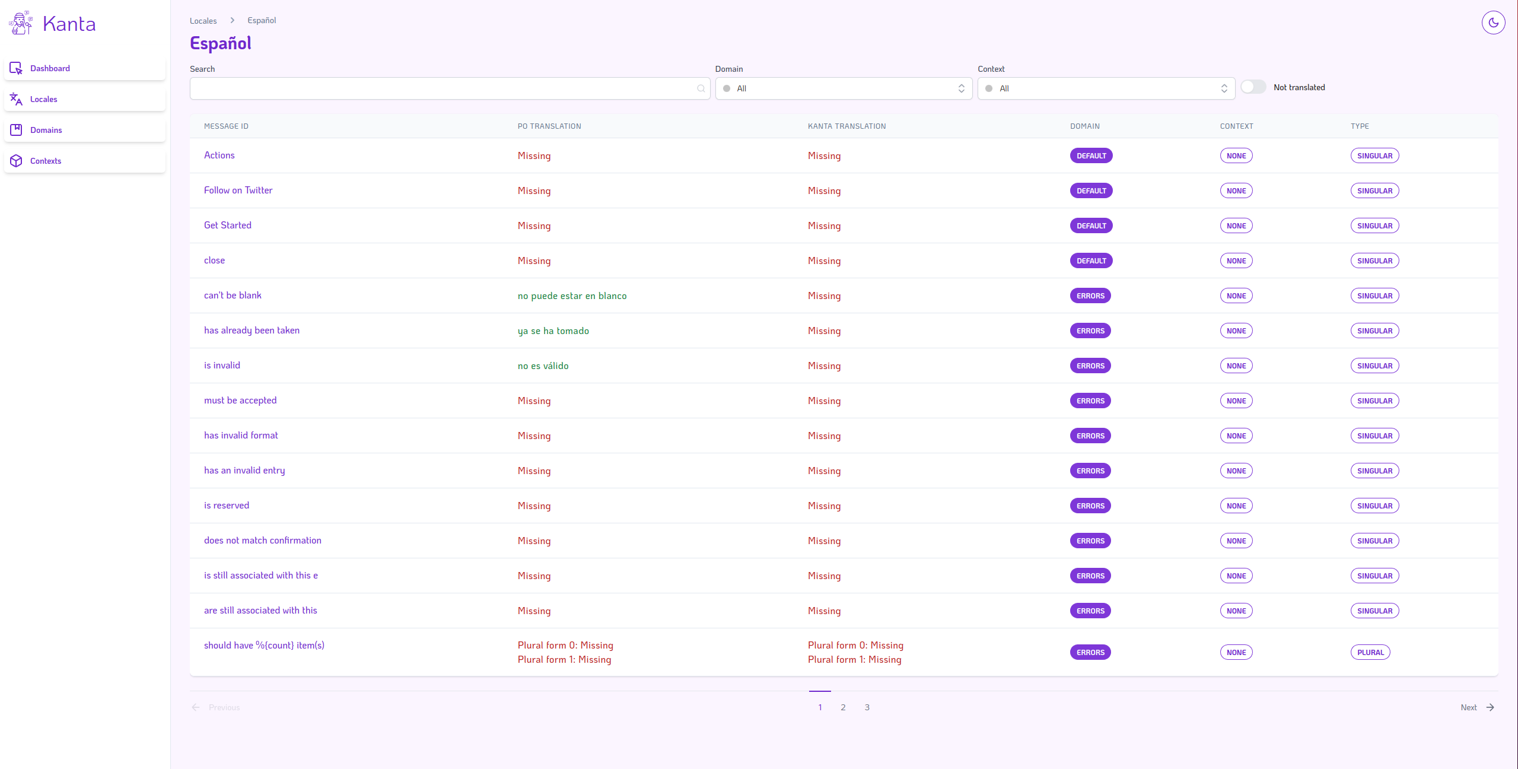The width and height of the screenshot is (1518, 769).
Task: Open the 'can't be blank' message
Action: [x=233, y=295]
